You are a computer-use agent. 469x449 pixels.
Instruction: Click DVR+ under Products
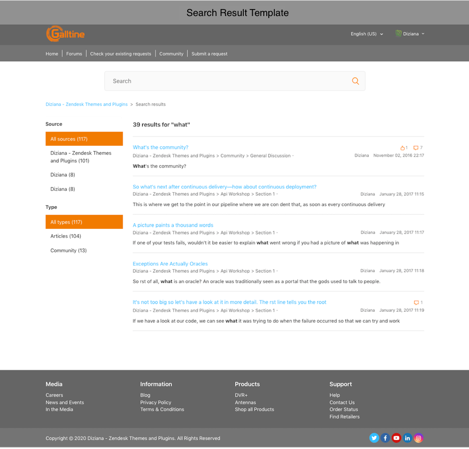click(241, 395)
